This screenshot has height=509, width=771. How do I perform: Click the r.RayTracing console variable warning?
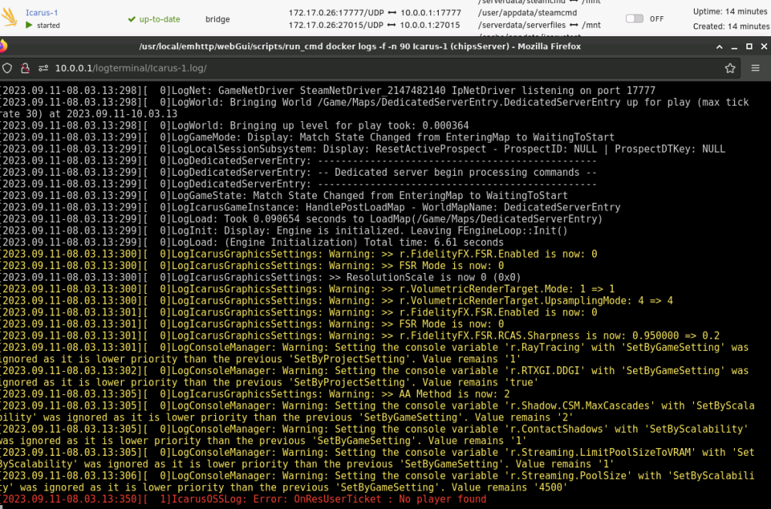374,353
